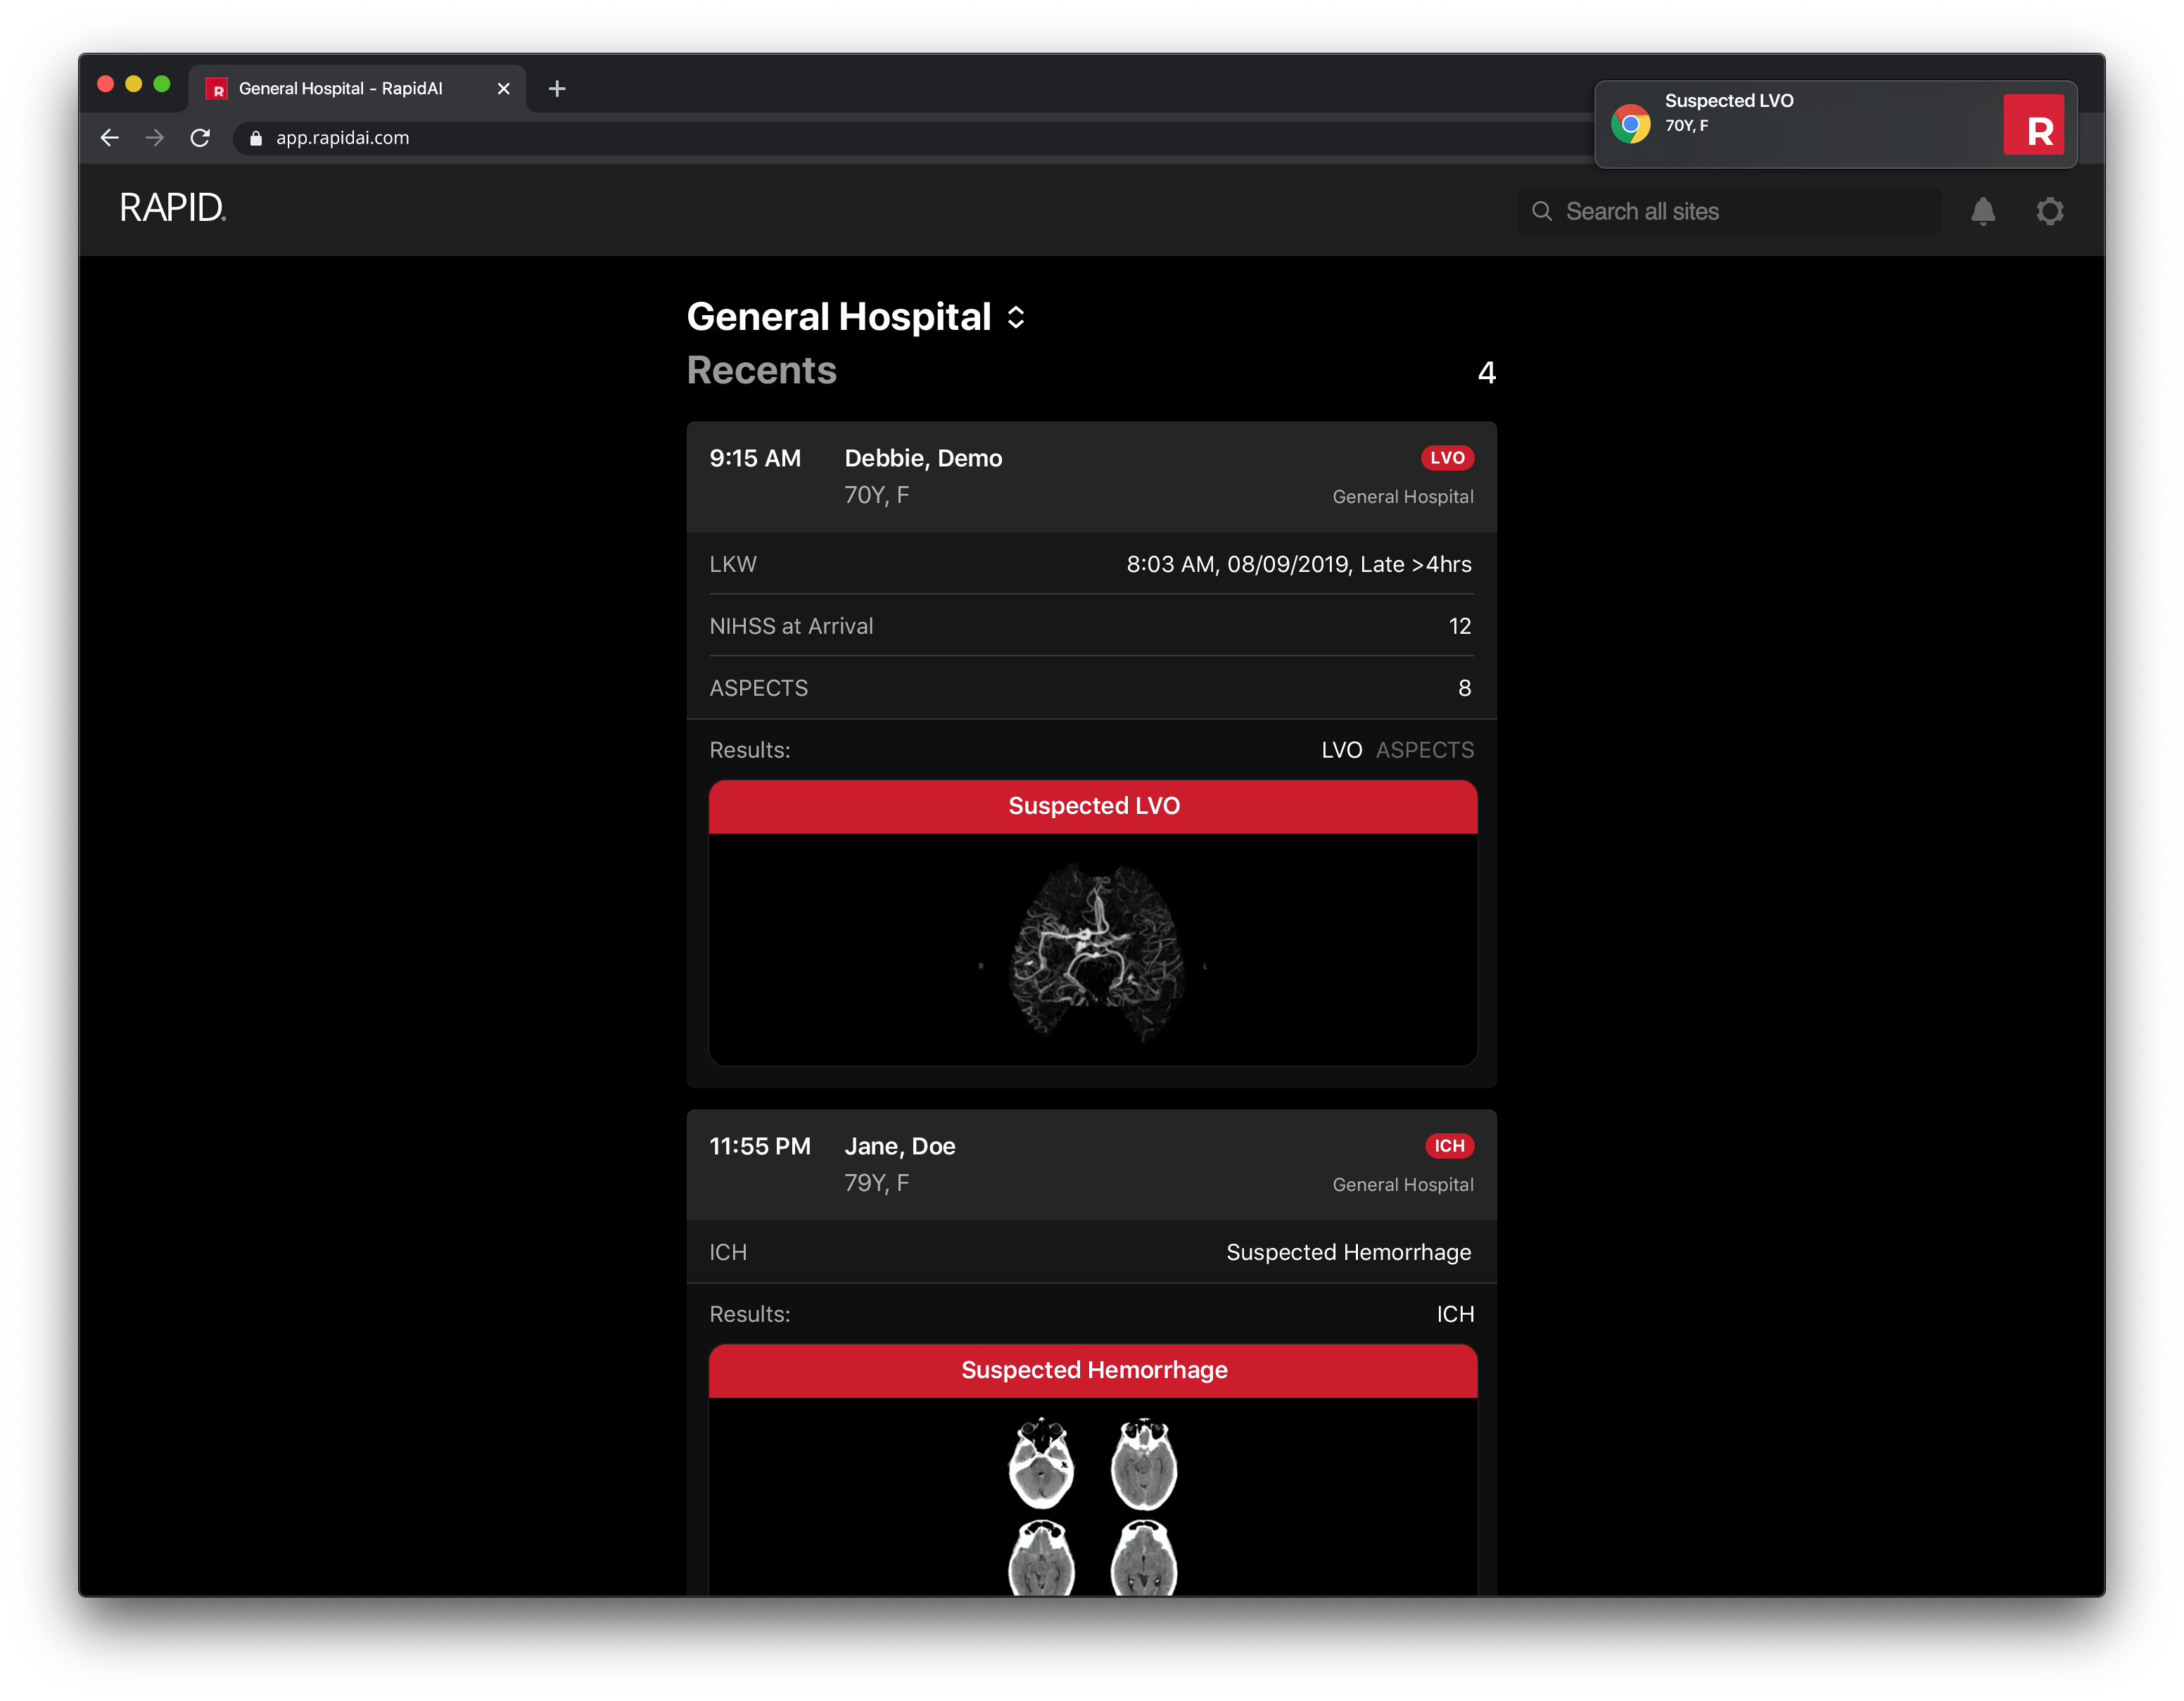
Task: Open Debbie, Demo patient record
Action: tap(922, 458)
